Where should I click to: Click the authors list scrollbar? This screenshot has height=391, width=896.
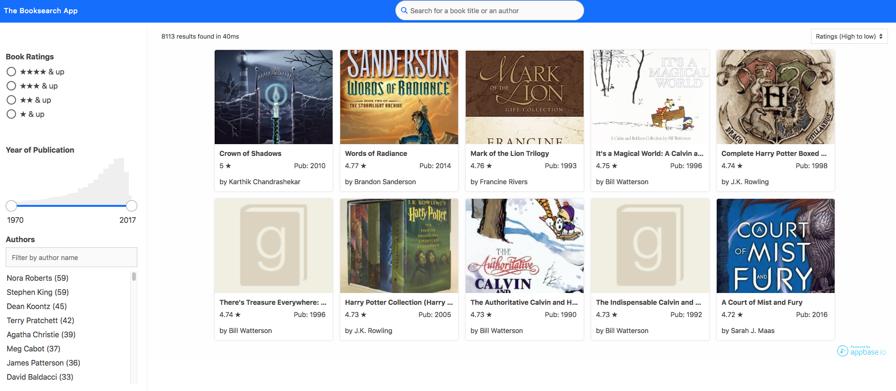(x=134, y=277)
